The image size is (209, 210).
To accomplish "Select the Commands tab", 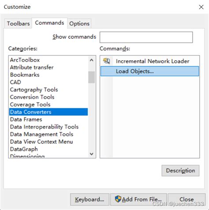I will (49, 23).
